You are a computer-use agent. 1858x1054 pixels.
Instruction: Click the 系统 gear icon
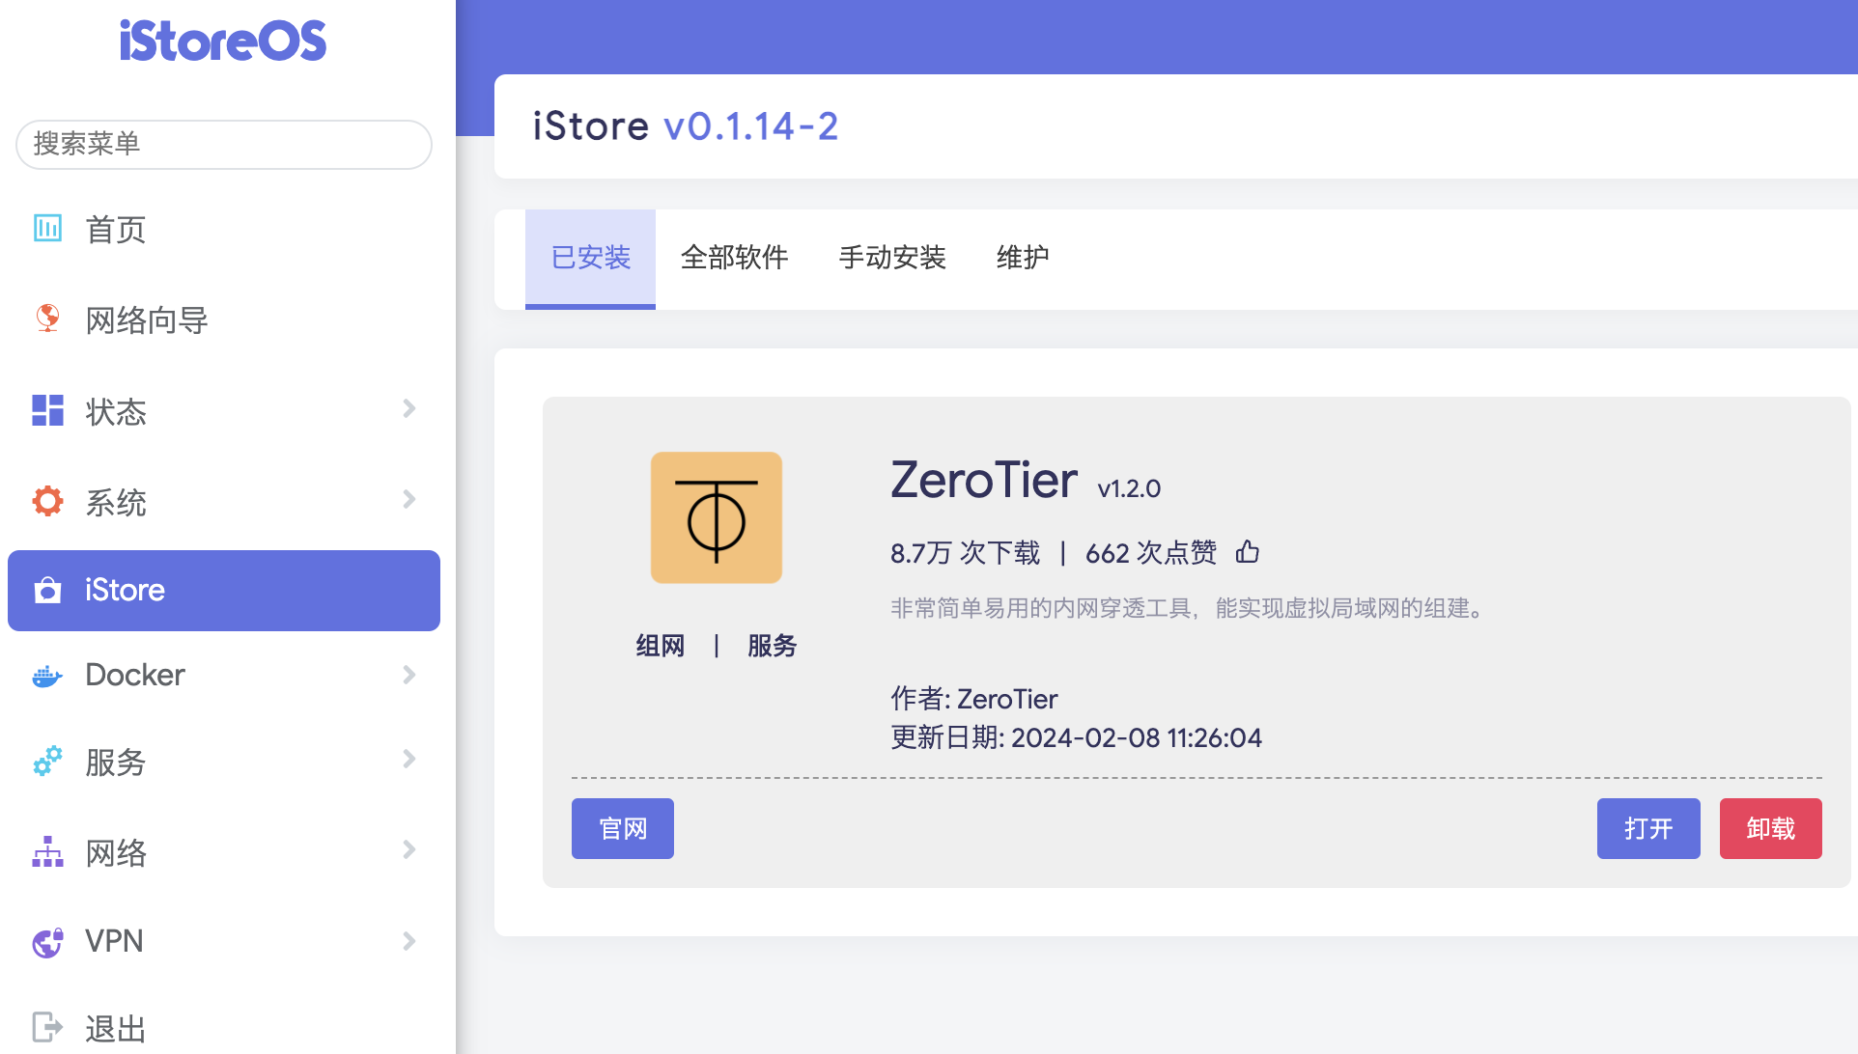pyautogui.click(x=47, y=501)
